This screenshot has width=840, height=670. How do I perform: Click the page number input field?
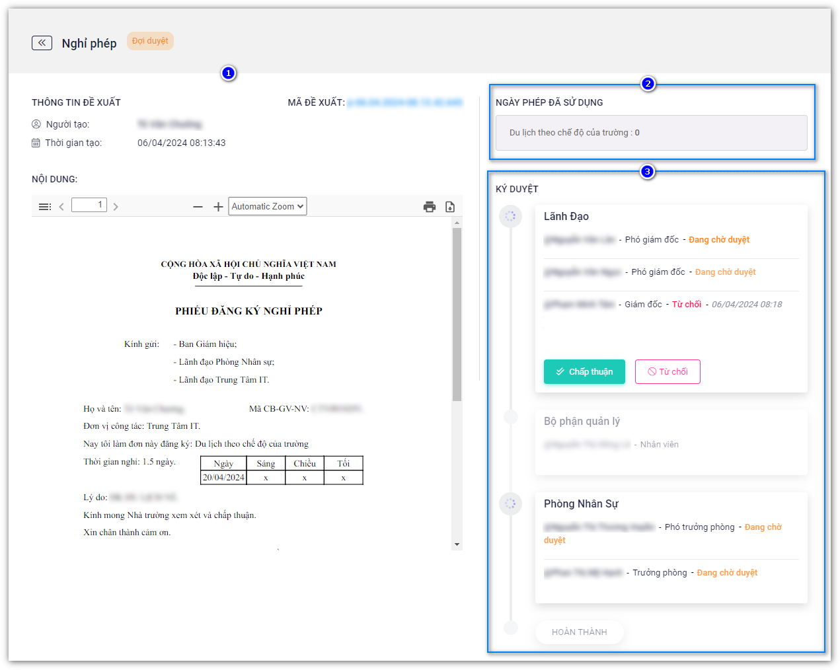pos(89,205)
